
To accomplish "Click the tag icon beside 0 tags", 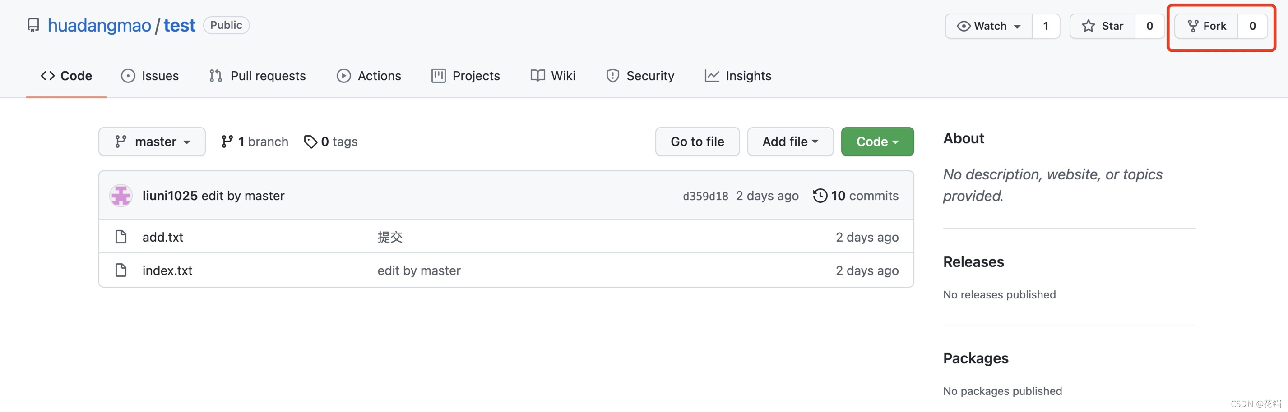I will [310, 142].
